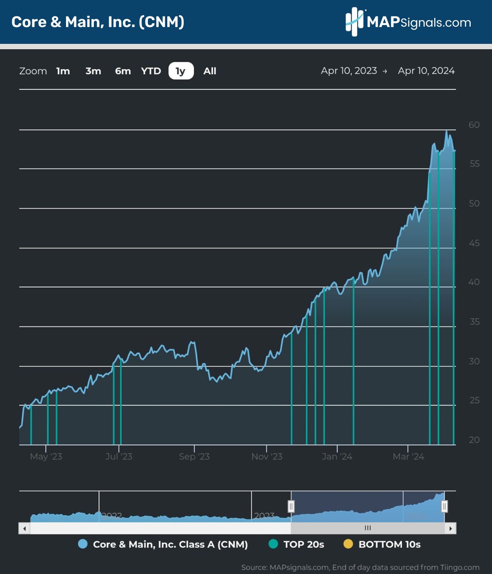This screenshot has width=492, height=574.
Task: Click the 60 price axis label
Action: click(x=474, y=125)
